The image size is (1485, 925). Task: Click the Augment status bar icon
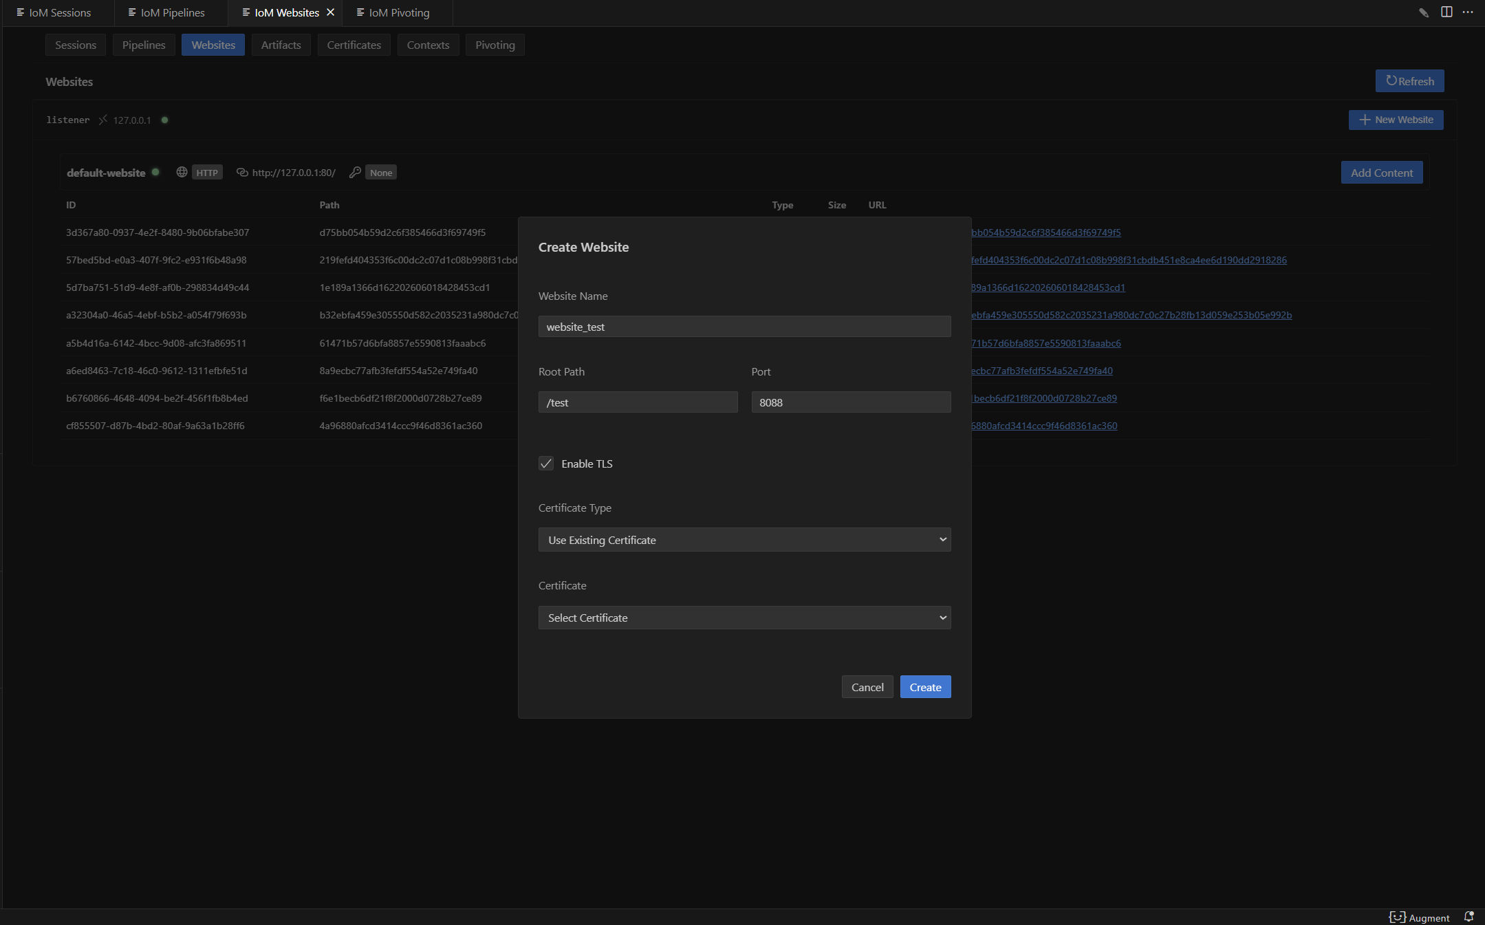(1420, 917)
